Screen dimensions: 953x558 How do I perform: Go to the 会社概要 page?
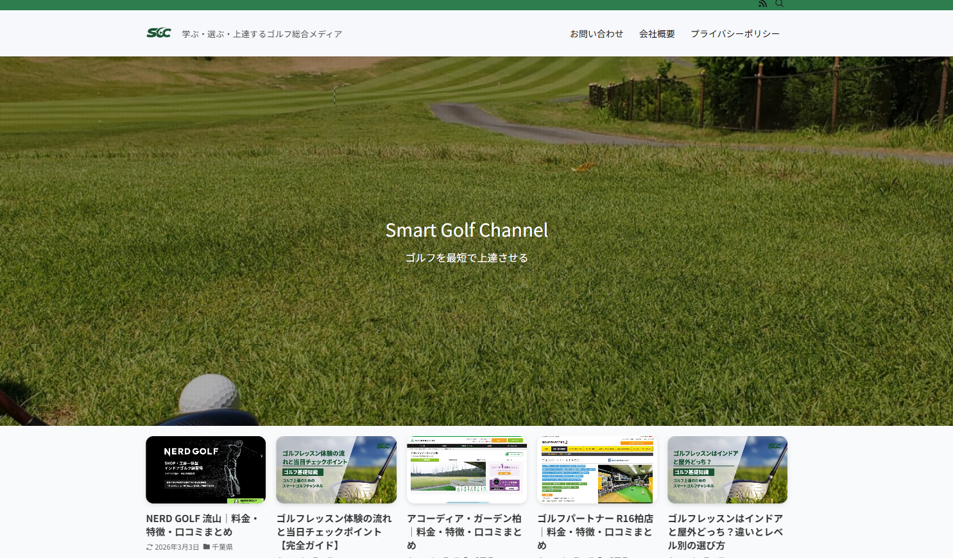click(x=657, y=34)
